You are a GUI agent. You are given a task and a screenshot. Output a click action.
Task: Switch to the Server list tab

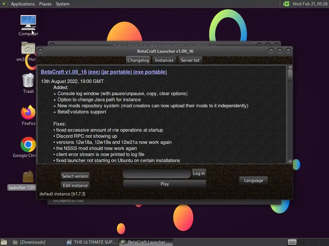click(x=190, y=60)
